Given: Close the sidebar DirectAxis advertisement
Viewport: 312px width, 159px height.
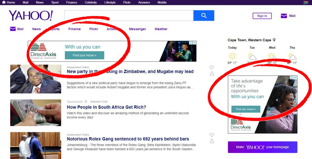Looking at the screenshot, I should [x=295, y=78].
